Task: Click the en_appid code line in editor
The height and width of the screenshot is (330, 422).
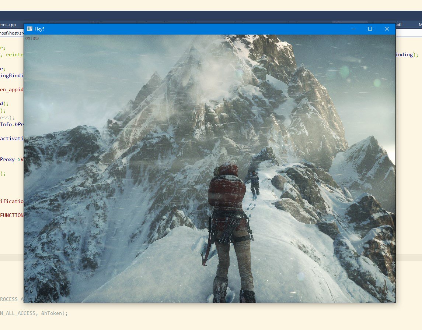Action: [x=12, y=89]
